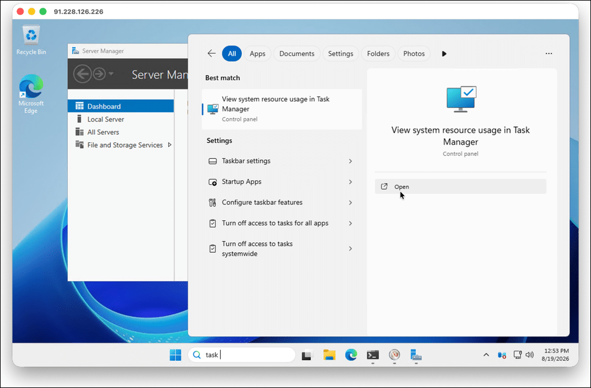Viewport: 591px width, 388px height.
Task: Show more filters with the play arrow
Action: pos(444,54)
